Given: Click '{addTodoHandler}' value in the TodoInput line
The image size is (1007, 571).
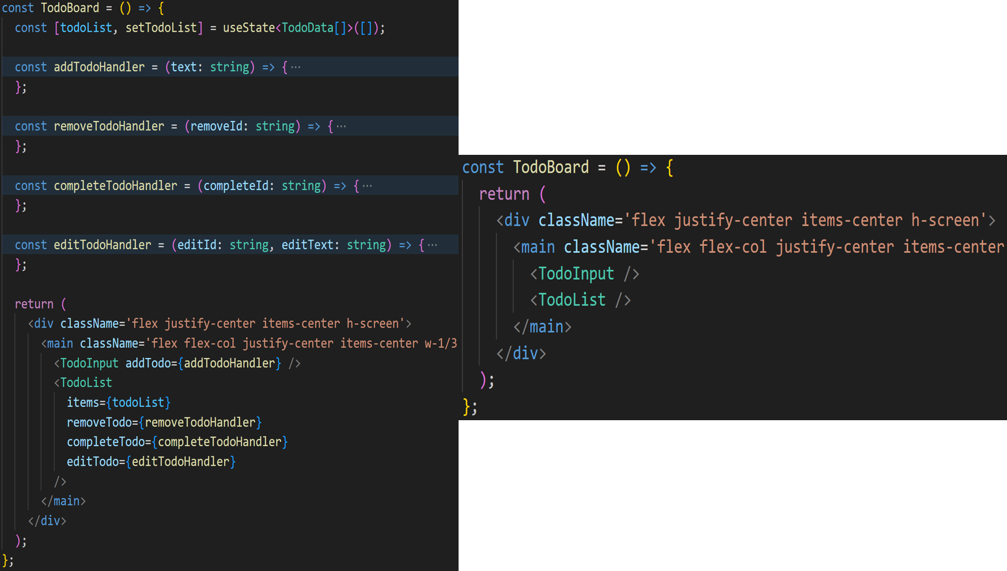Looking at the screenshot, I should click(229, 363).
